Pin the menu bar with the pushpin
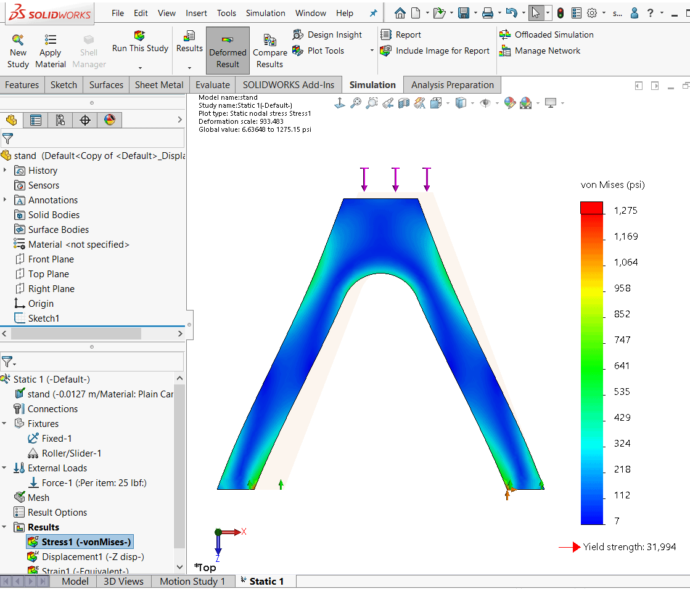 tap(373, 13)
